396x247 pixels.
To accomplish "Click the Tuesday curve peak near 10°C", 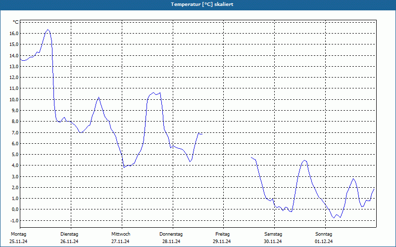I will (99, 97).
